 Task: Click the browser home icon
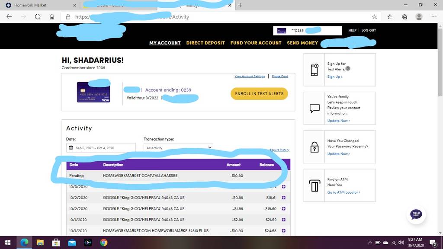coord(52,17)
